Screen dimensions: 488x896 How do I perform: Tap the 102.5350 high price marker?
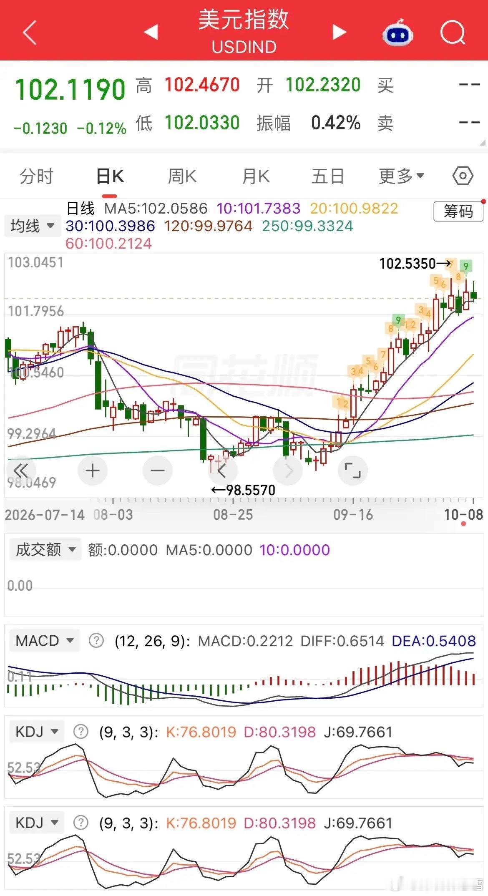pyautogui.click(x=415, y=264)
